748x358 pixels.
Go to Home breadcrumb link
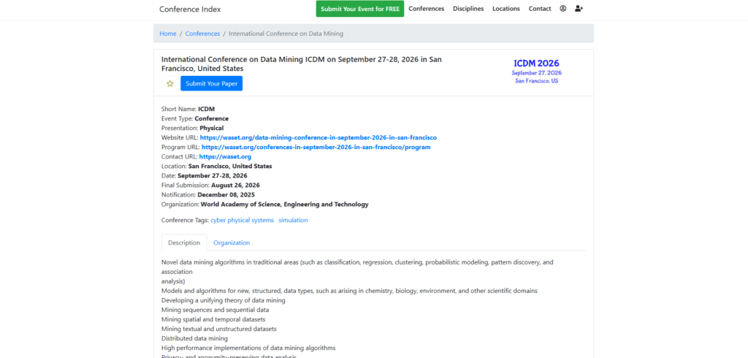168,34
